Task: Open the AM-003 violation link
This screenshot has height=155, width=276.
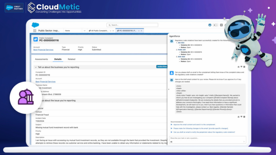Action: point(181,43)
